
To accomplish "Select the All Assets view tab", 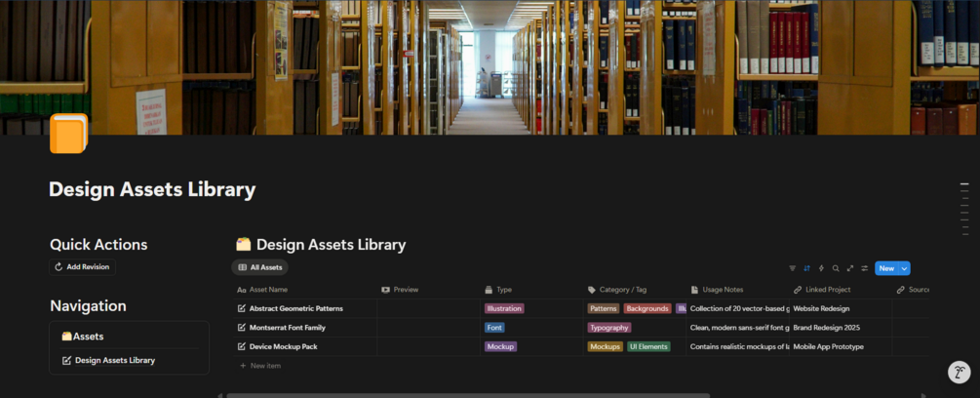I will click(x=260, y=267).
